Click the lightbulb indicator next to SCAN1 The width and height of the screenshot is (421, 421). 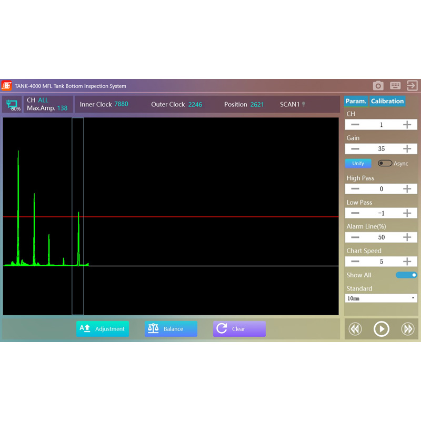tap(304, 104)
